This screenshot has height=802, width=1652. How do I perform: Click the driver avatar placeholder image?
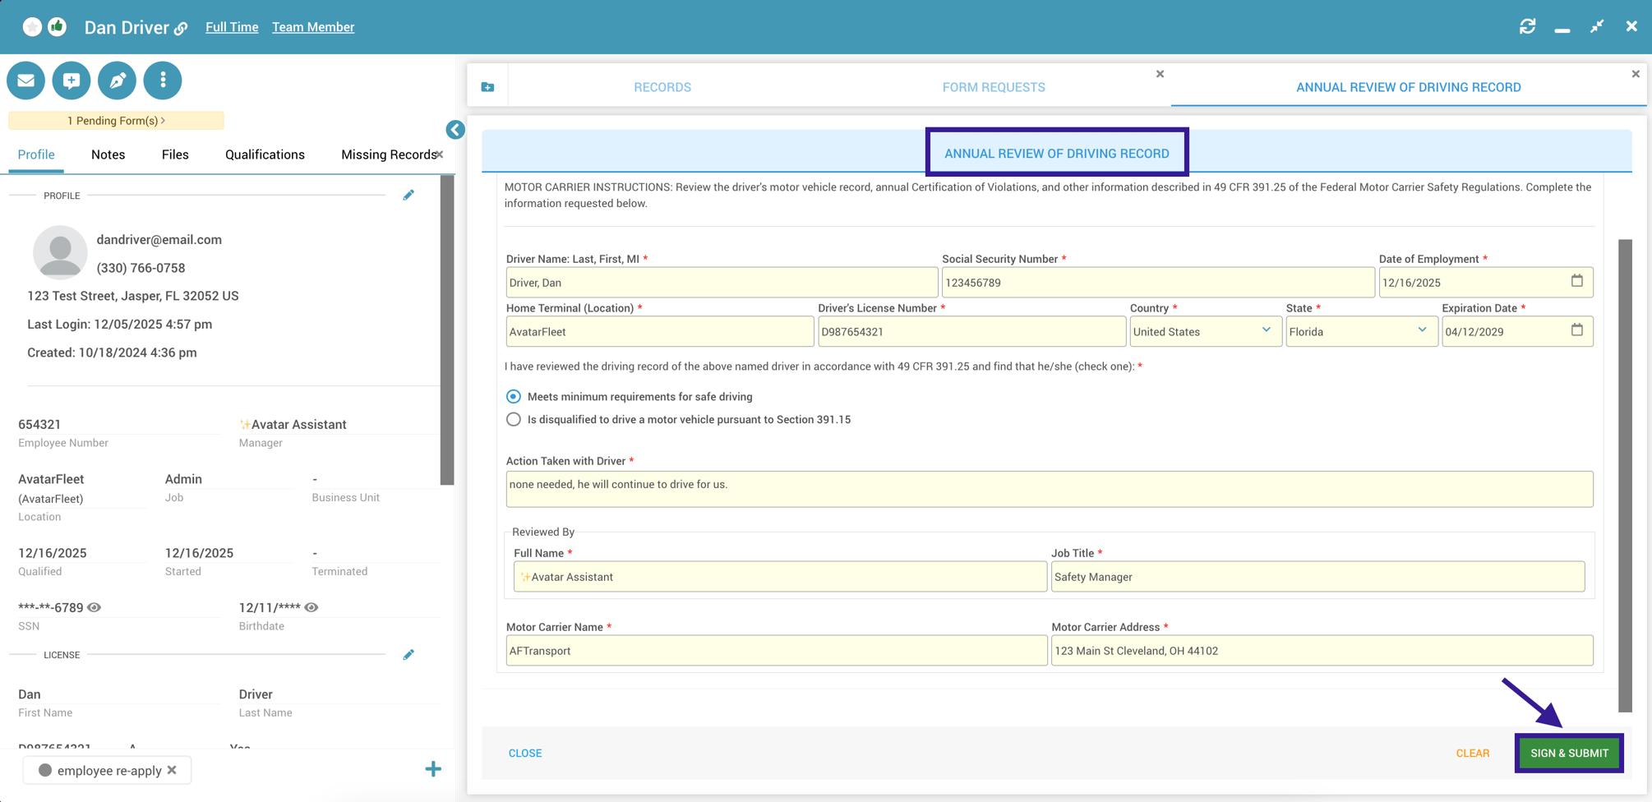point(60,253)
